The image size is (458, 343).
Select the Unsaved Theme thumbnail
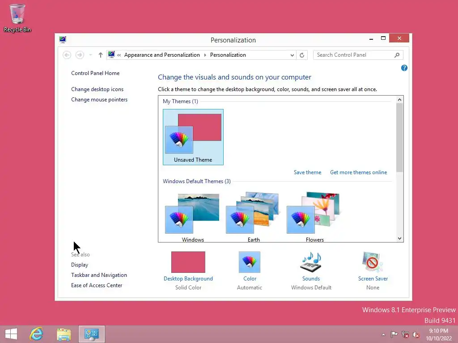pos(193,137)
